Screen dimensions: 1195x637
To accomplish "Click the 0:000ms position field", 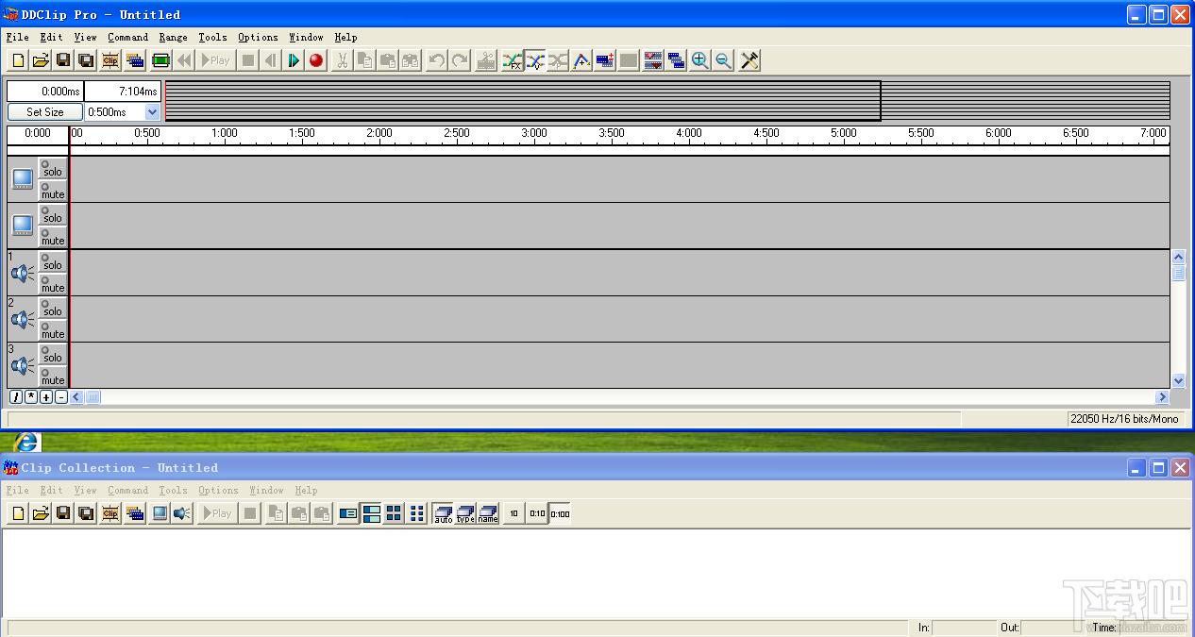I will click(x=45, y=92).
